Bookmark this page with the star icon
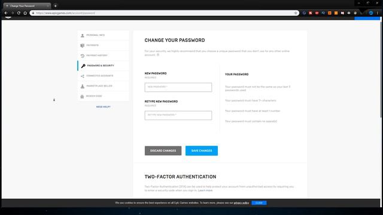 pos(296,13)
